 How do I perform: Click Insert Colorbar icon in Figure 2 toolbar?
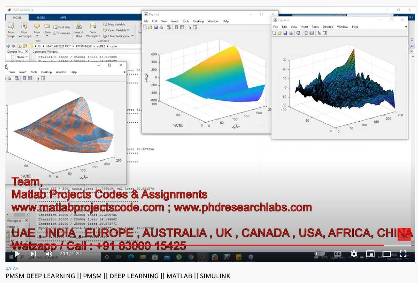[177, 28]
